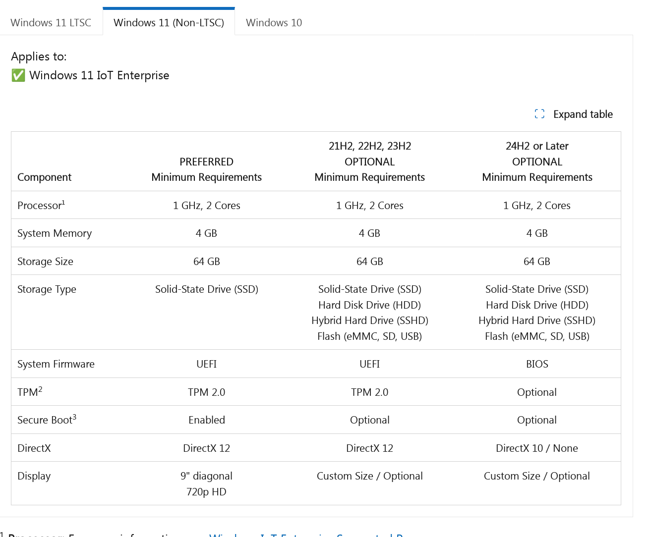Click '64 GB' in the 24H2 or Later column
Image resolution: width=652 pixels, height=537 pixels.
click(x=537, y=262)
